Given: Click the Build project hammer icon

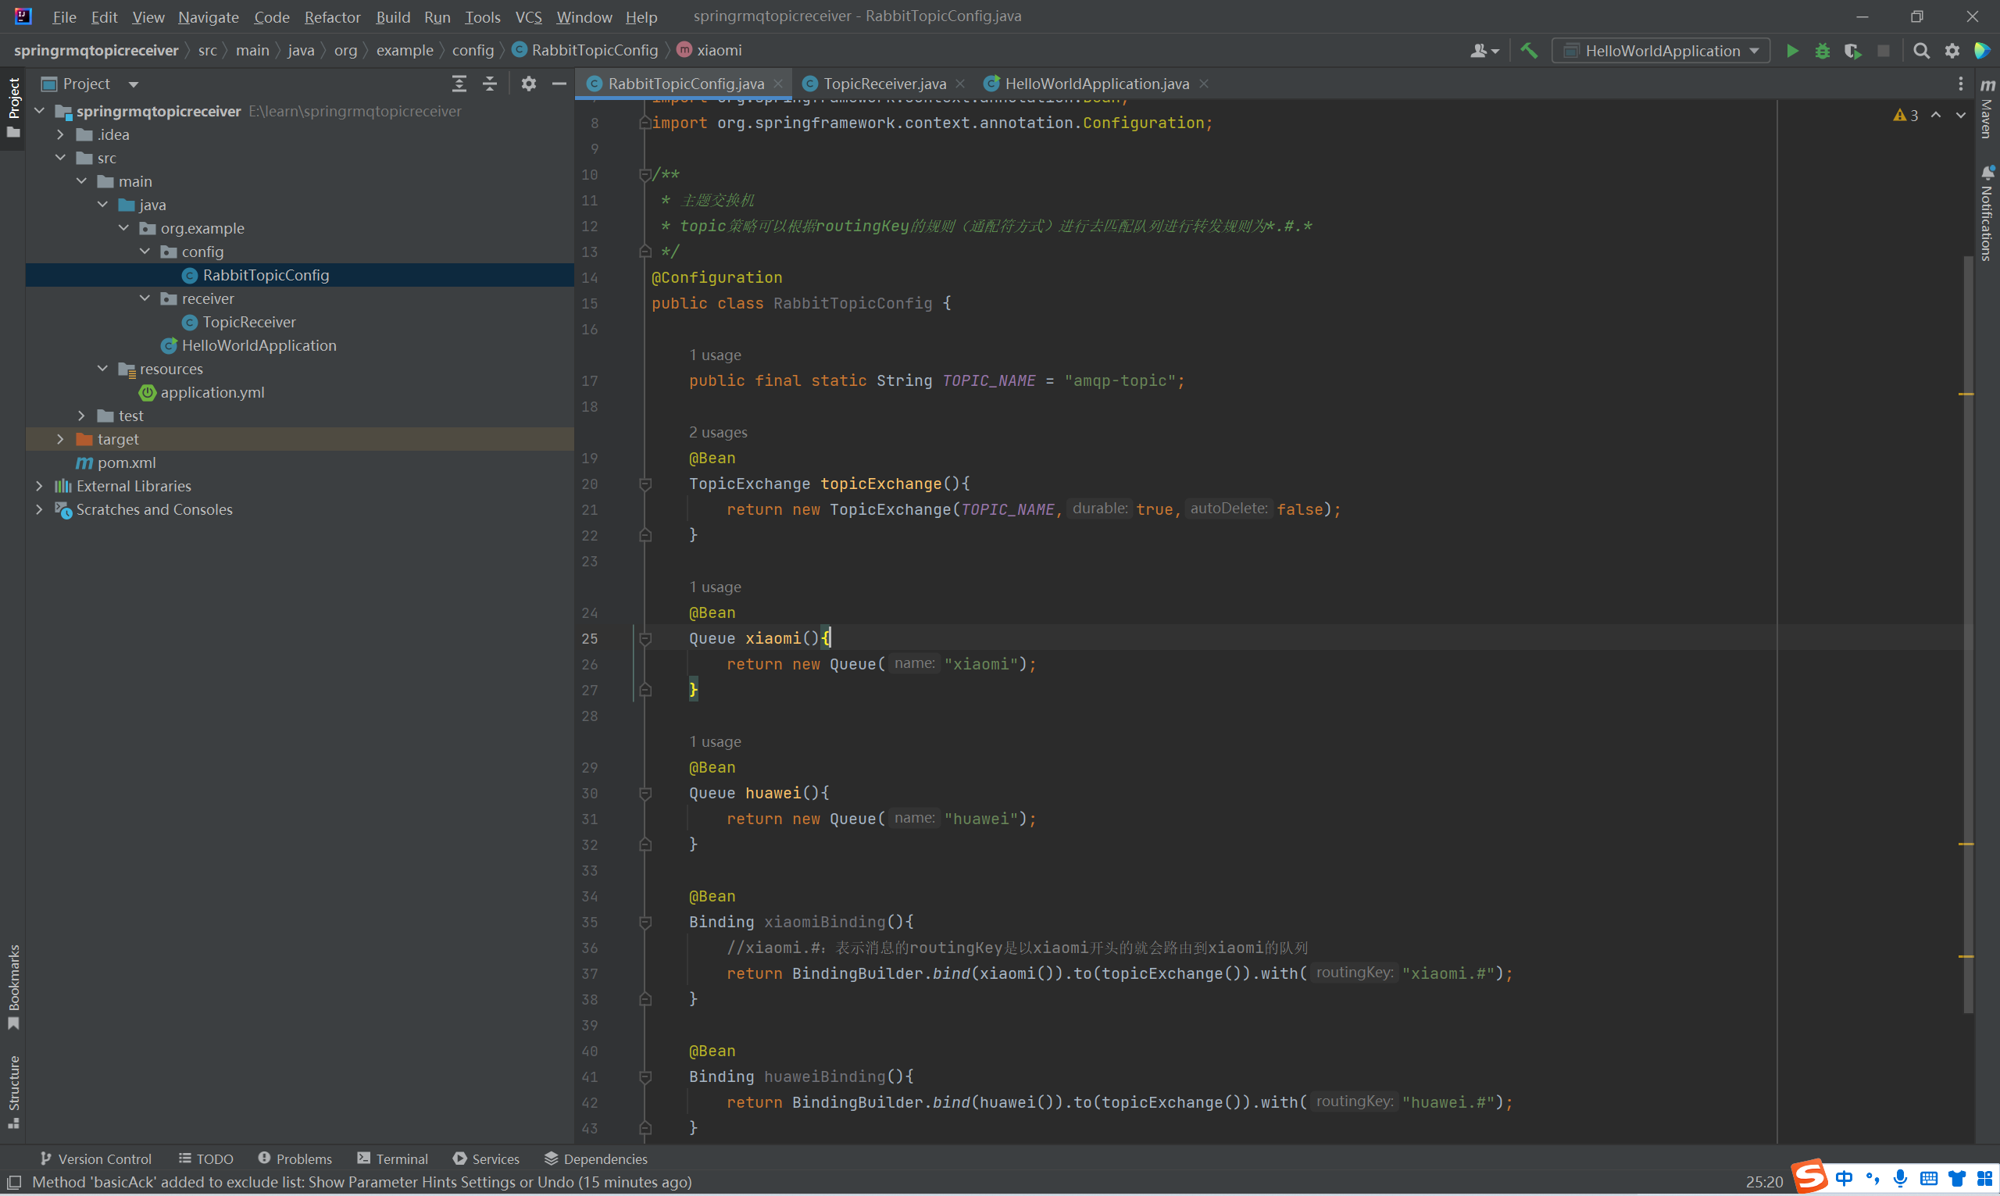Looking at the screenshot, I should point(1528,51).
